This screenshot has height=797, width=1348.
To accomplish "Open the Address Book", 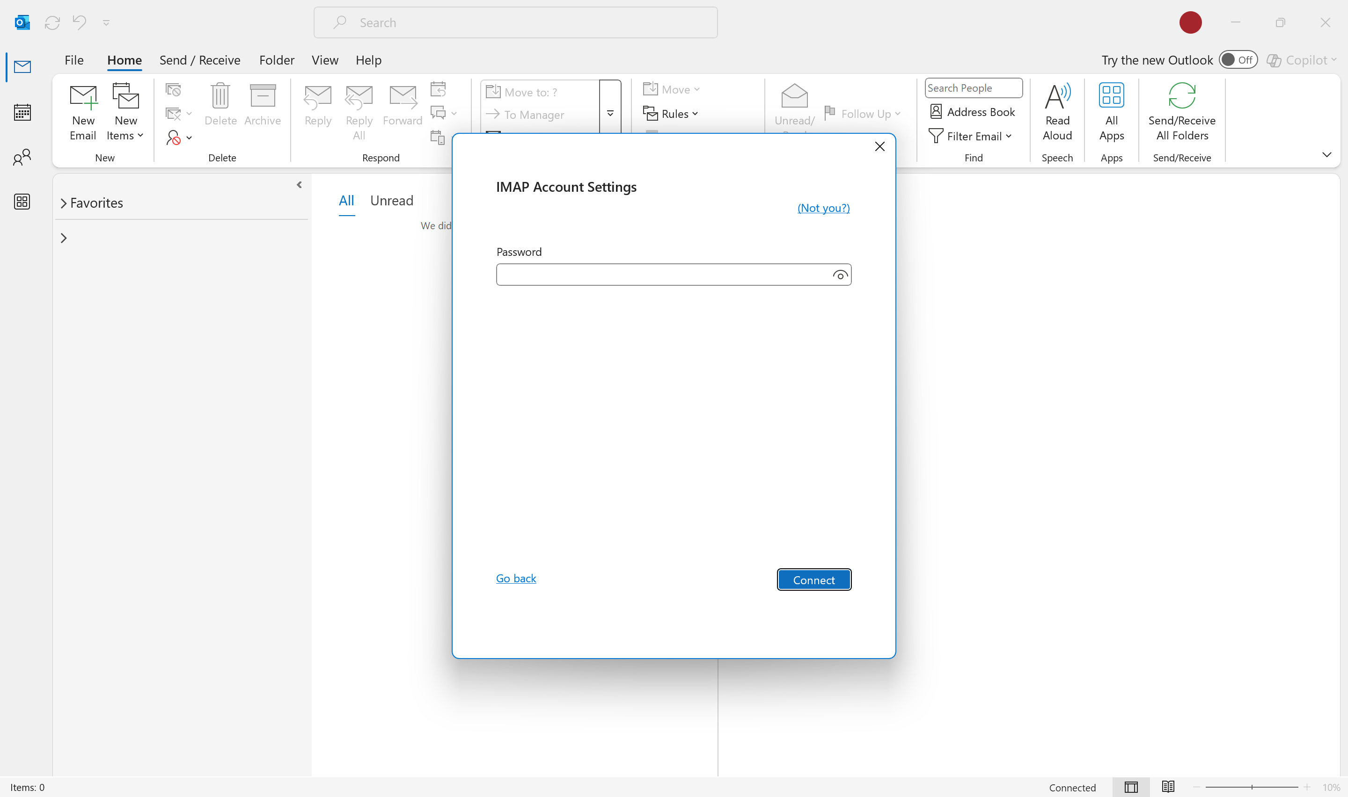I will (973, 112).
